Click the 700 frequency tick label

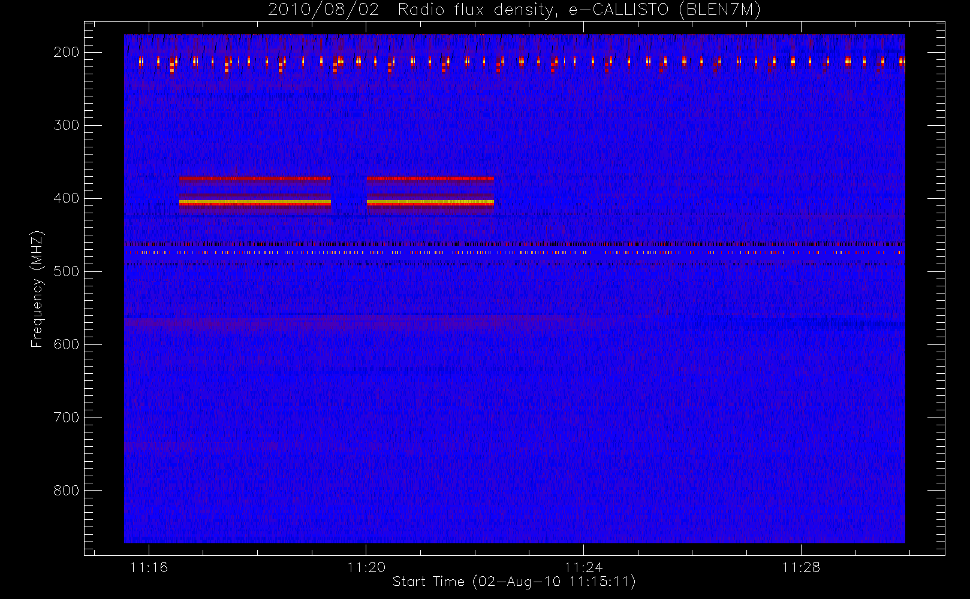[x=67, y=418]
